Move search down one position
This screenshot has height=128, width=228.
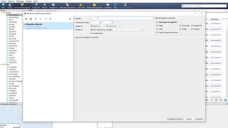(x=46, y=19)
